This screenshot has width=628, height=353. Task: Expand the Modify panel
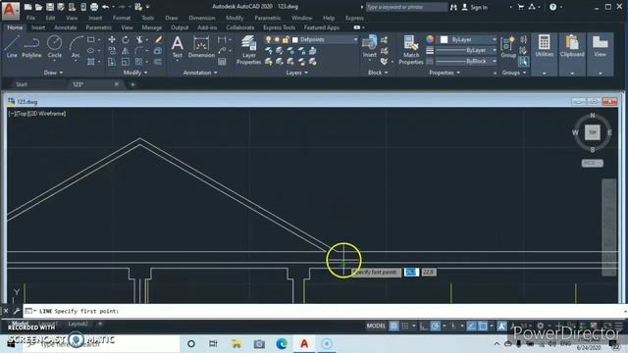tap(135, 73)
